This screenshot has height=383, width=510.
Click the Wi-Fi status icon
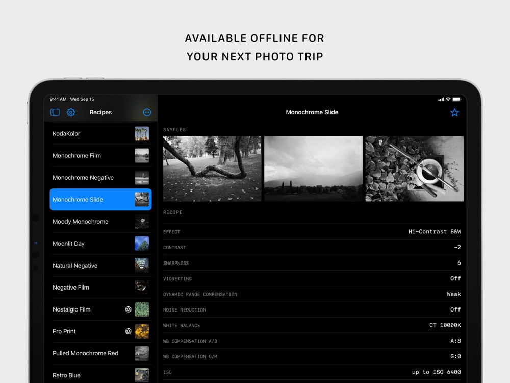(448, 99)
